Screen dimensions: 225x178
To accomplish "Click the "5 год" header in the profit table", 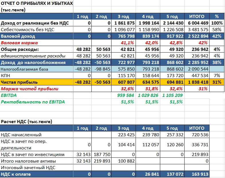I will (172, 17).
